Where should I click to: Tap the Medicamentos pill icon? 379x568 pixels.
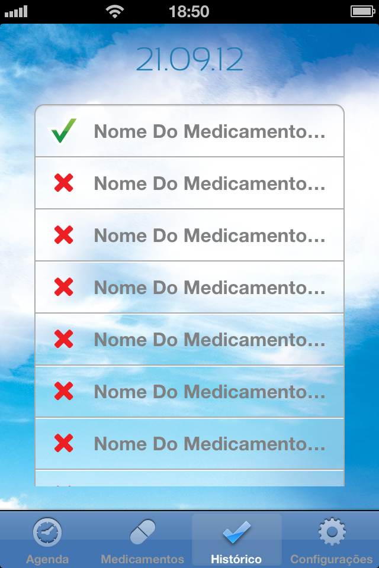point(143,532)
